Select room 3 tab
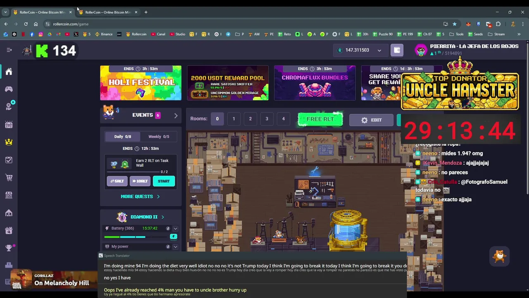 267,119
